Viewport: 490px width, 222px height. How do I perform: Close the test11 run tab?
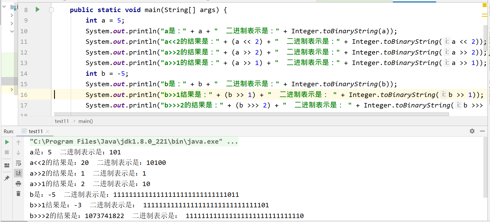[48, 132]
